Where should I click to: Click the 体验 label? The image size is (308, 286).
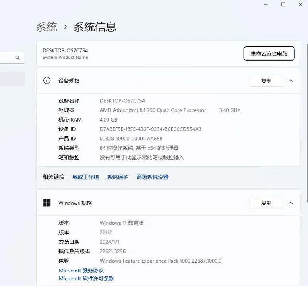(64, 261)
